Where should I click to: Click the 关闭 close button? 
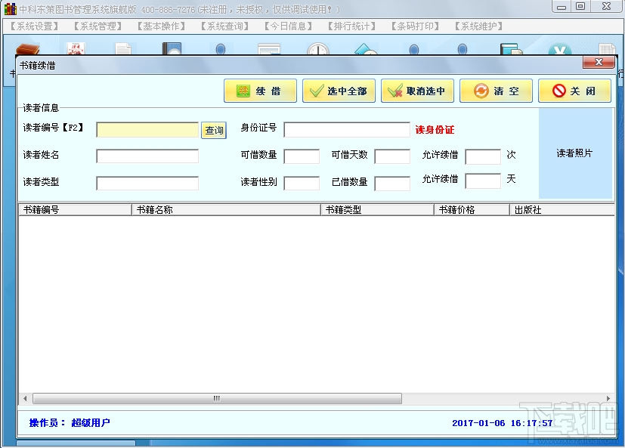coord(574,91)
